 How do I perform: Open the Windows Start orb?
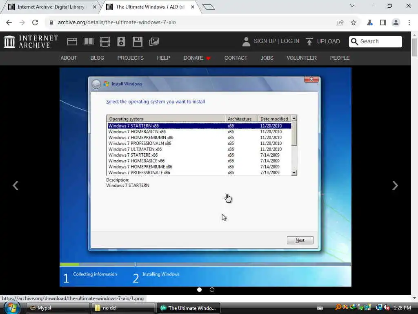12,307
